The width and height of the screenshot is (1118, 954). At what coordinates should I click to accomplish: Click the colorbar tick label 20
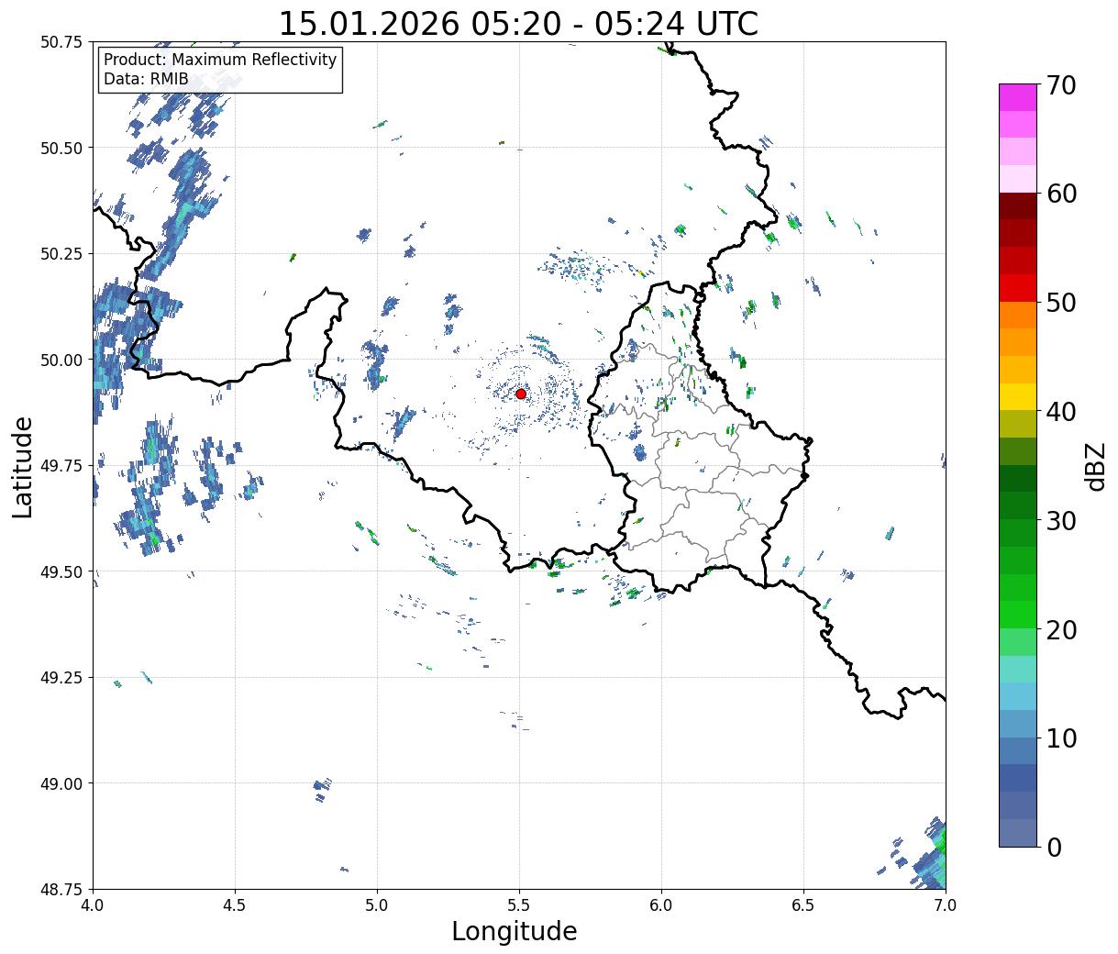tap(1060, 629)
